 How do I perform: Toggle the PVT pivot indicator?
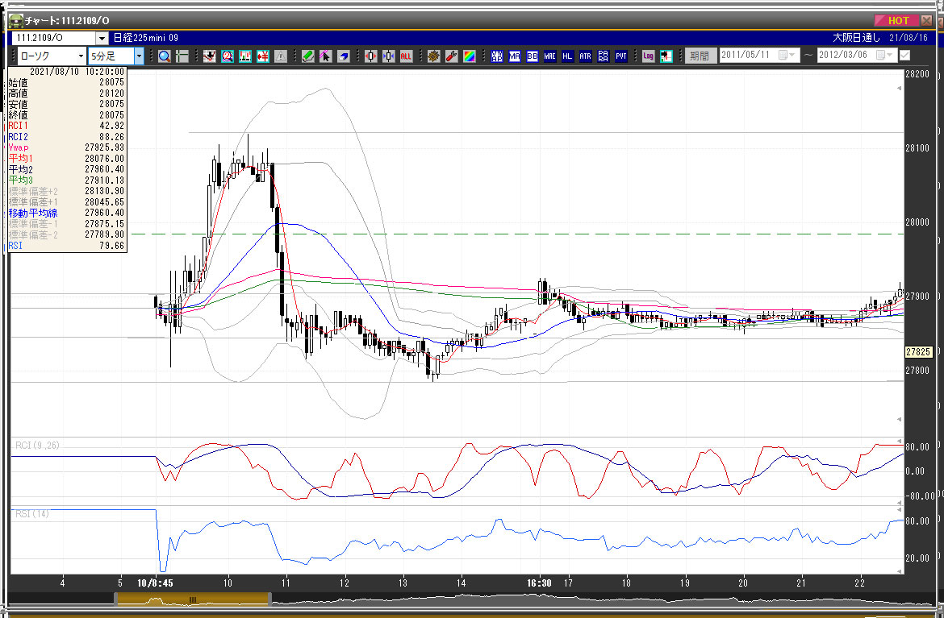click(x=620, y=56)
